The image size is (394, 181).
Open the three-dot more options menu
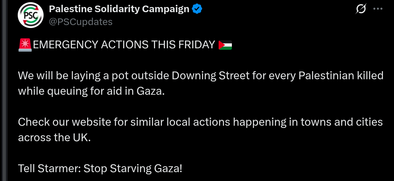point(378,10)
